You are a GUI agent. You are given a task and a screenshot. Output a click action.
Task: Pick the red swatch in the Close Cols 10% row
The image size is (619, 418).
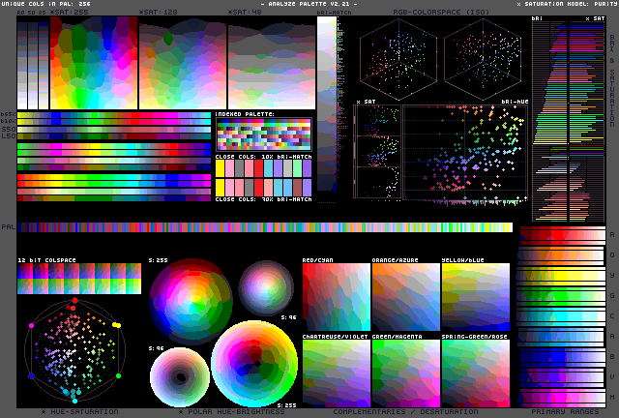[258, 168]
